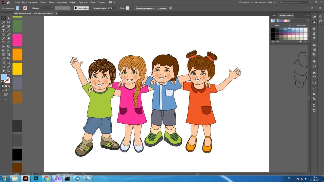Expand the arrange documents dropdown
Image resolution: width=324 pixels, height=182 pixels.
114,2
